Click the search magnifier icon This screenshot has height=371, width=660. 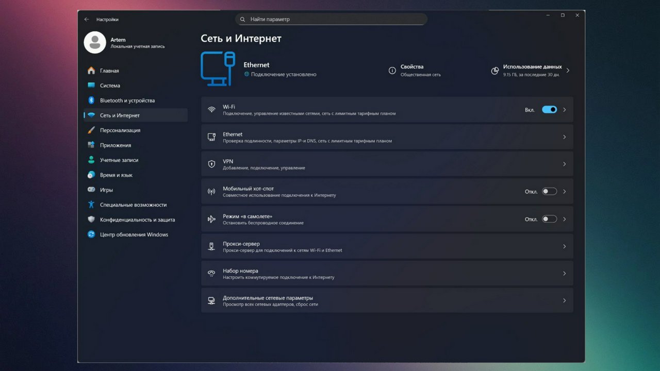242,20
